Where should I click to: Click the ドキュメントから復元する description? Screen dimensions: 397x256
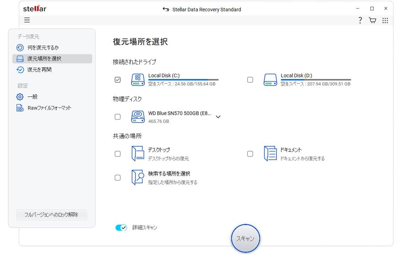click(302, 159)
